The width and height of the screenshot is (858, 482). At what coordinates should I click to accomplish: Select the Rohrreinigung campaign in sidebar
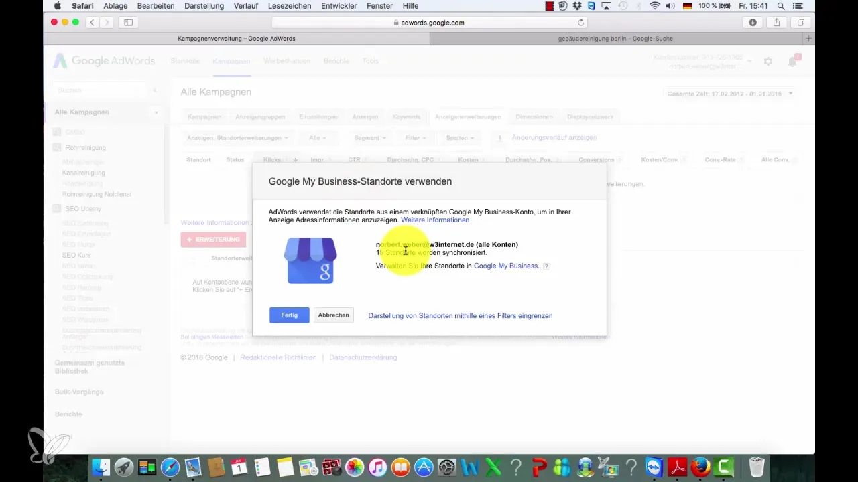(x=84, y=147)
